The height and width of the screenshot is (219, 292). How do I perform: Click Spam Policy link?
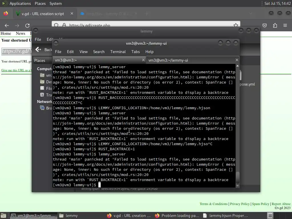261,204
